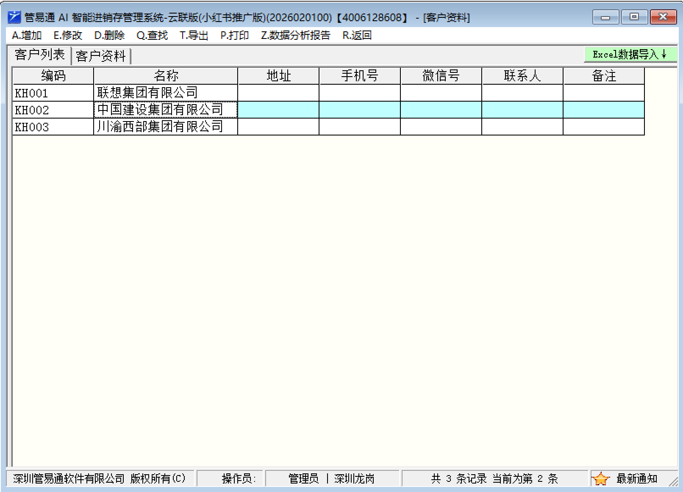This screenshot has height=492, width=683.
Task: Expand the Excel数据导入 dropdown button
Action: click(630, 55)
